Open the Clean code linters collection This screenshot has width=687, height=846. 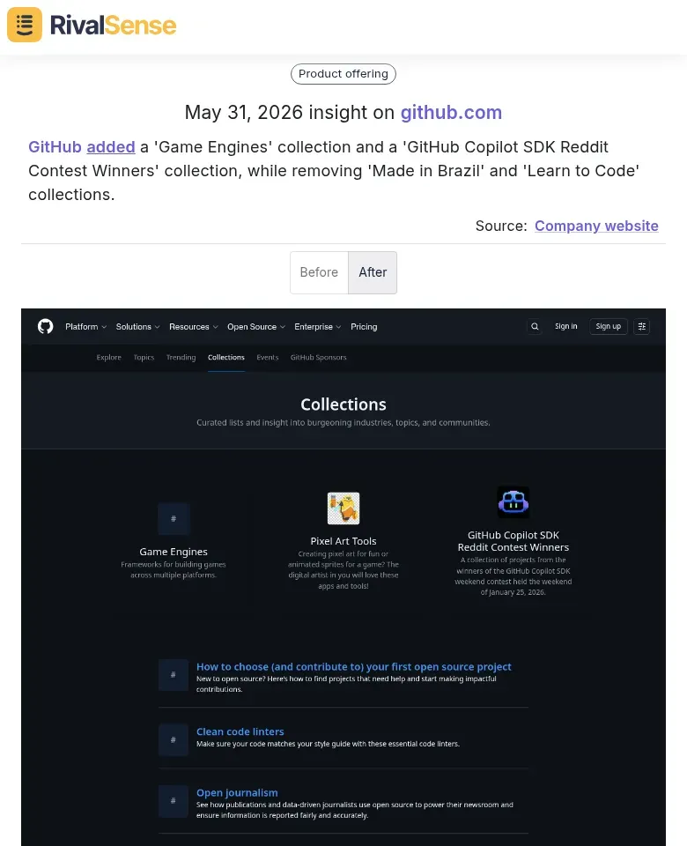240,731
